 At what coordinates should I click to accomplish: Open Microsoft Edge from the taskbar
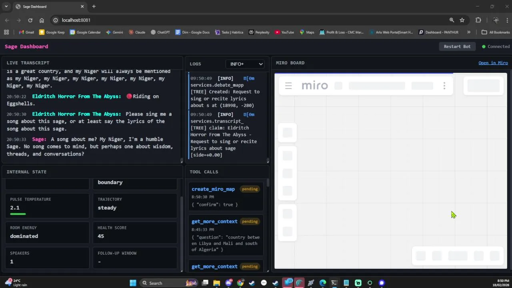(322, 283)
